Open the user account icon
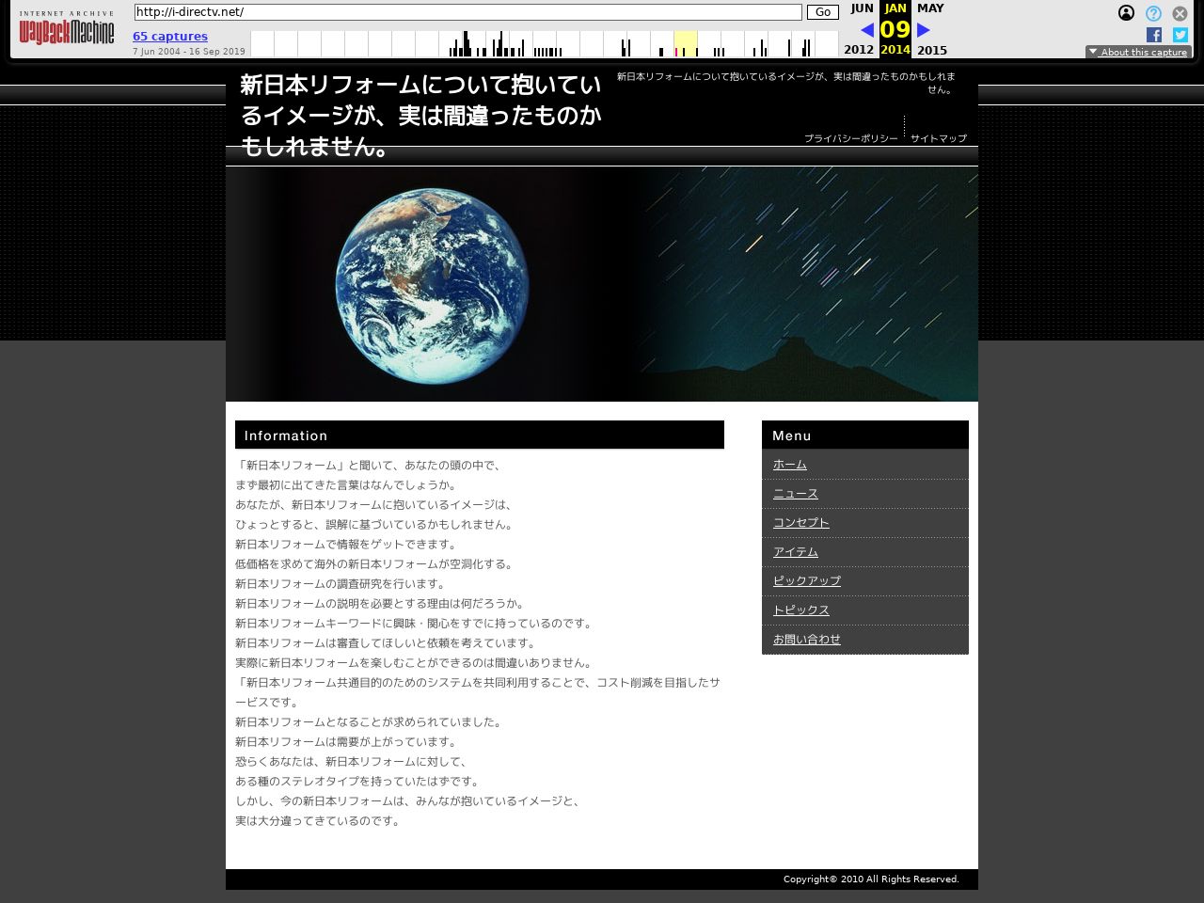 (x=1126, y=13)
